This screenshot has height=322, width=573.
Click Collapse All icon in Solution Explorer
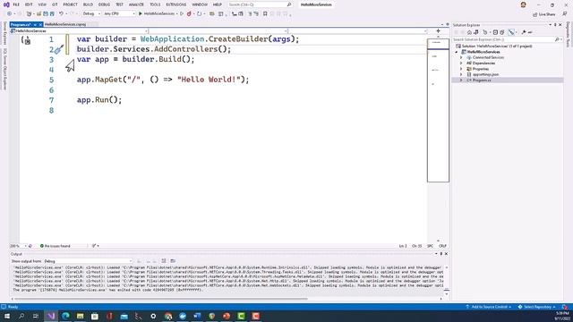pyautogui.click(x=495, y=32)
